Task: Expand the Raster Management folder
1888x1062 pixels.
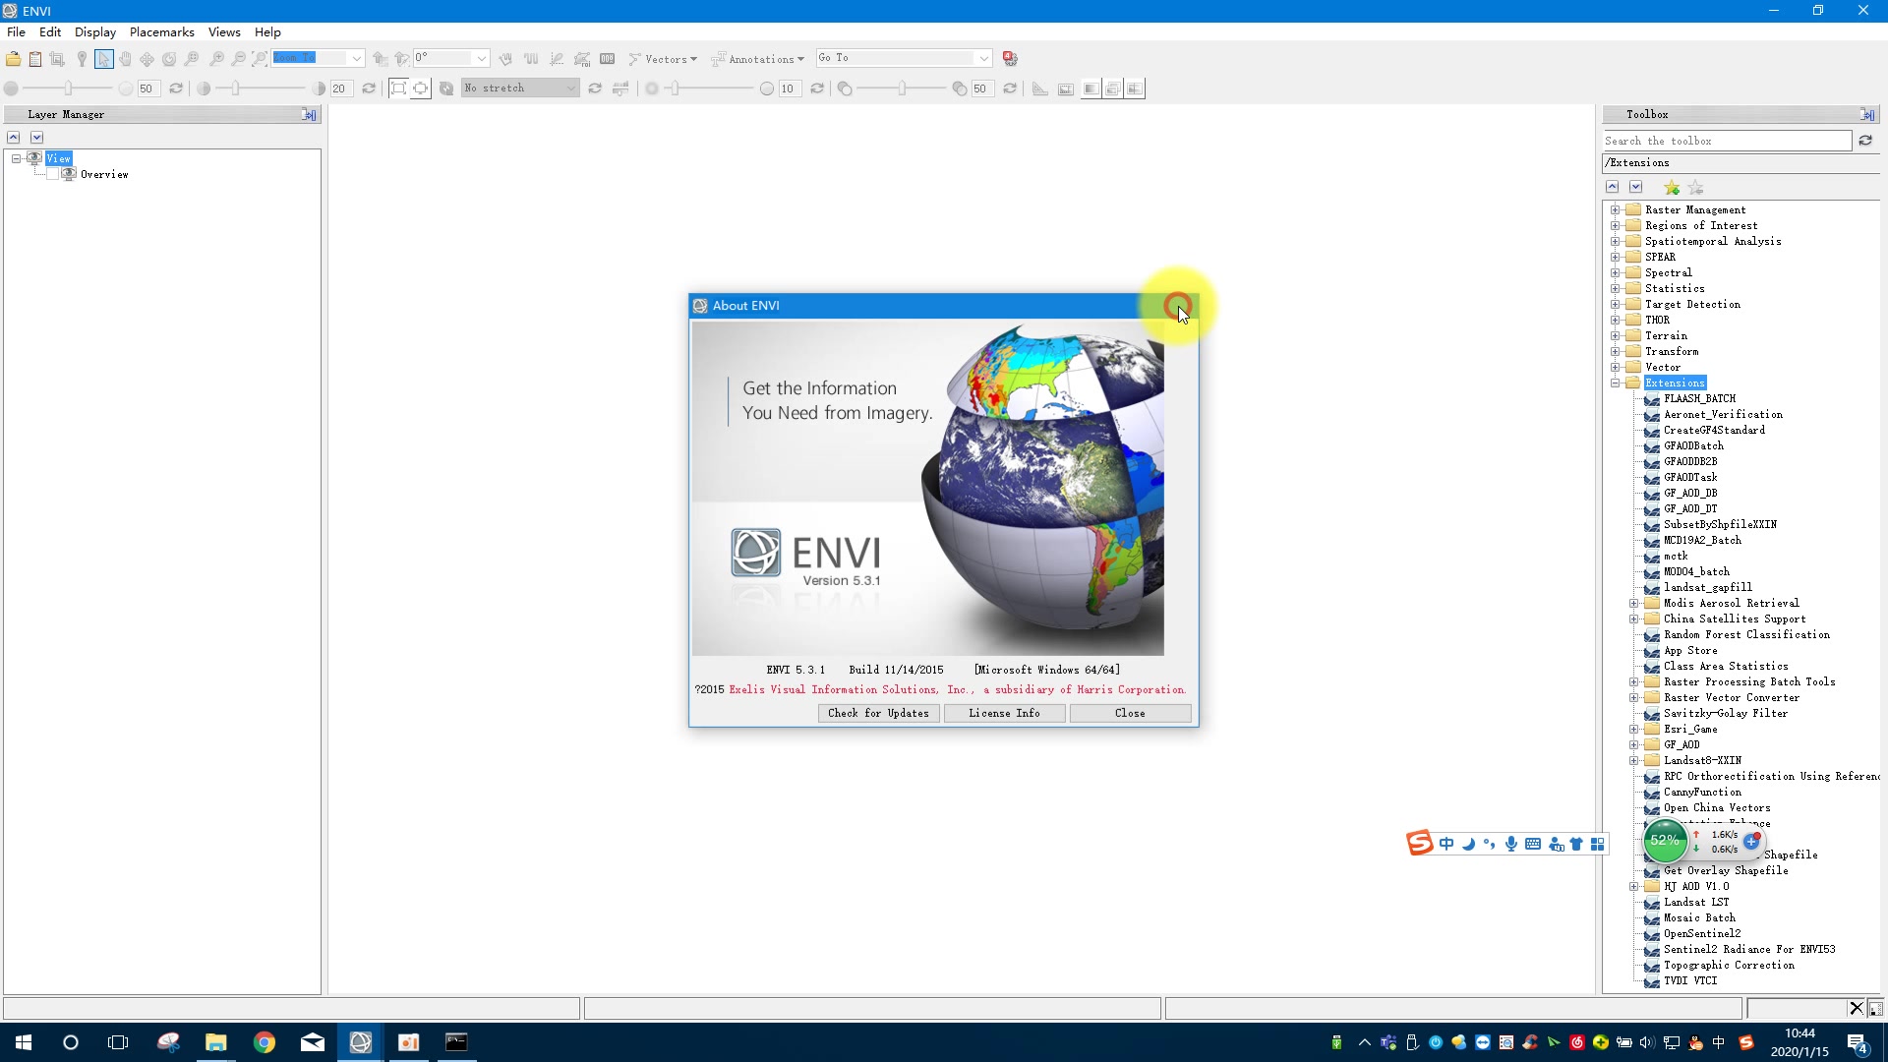Action: (1615, 209)
